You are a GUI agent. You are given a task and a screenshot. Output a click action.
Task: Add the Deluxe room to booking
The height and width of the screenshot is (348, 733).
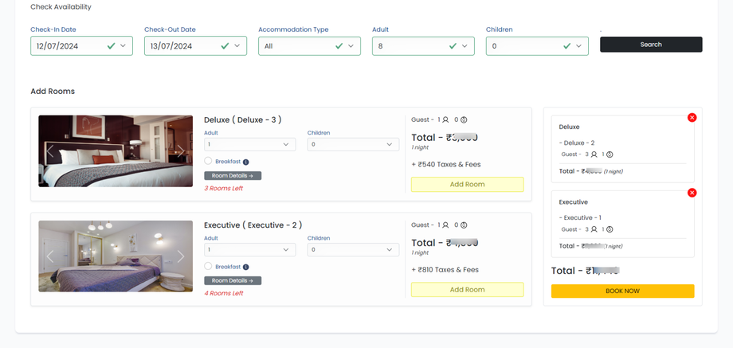[467, 184]
